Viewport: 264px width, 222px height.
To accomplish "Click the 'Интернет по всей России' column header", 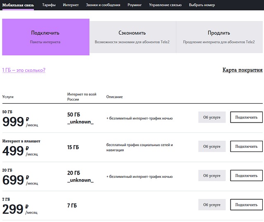I will pyautogui.click(x=82, y=97).
